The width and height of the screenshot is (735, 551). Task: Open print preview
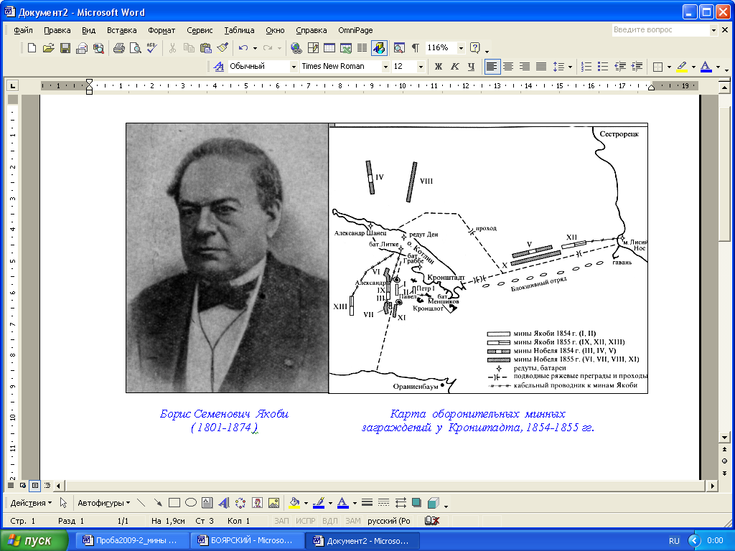[x=136, y=48]
